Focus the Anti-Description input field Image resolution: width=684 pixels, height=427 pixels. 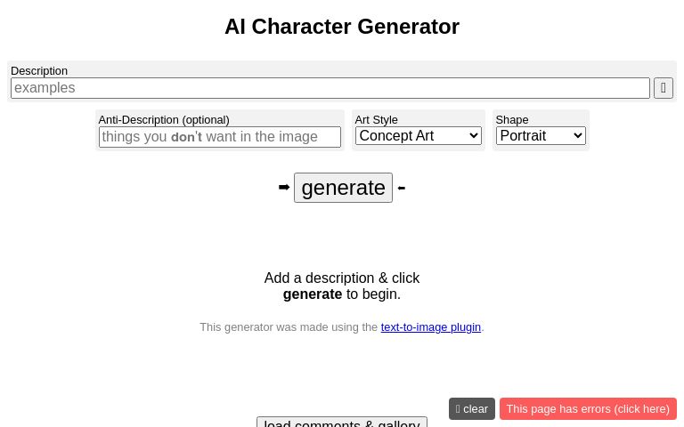tap(219, 137)
